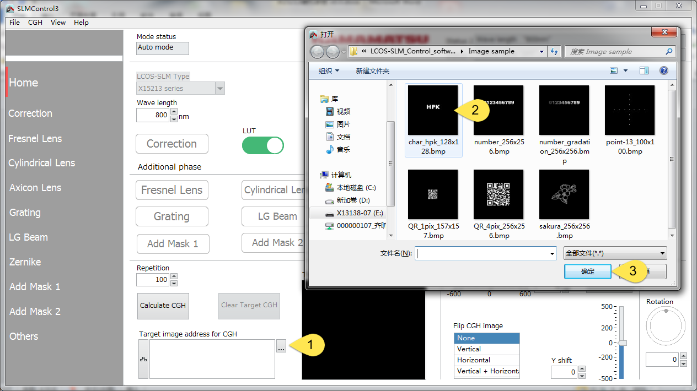Open the sakura_256x256.bmp thumbnail
This screenshot has height=391, width=697.
pyautogui.click(x=564, y=194)
